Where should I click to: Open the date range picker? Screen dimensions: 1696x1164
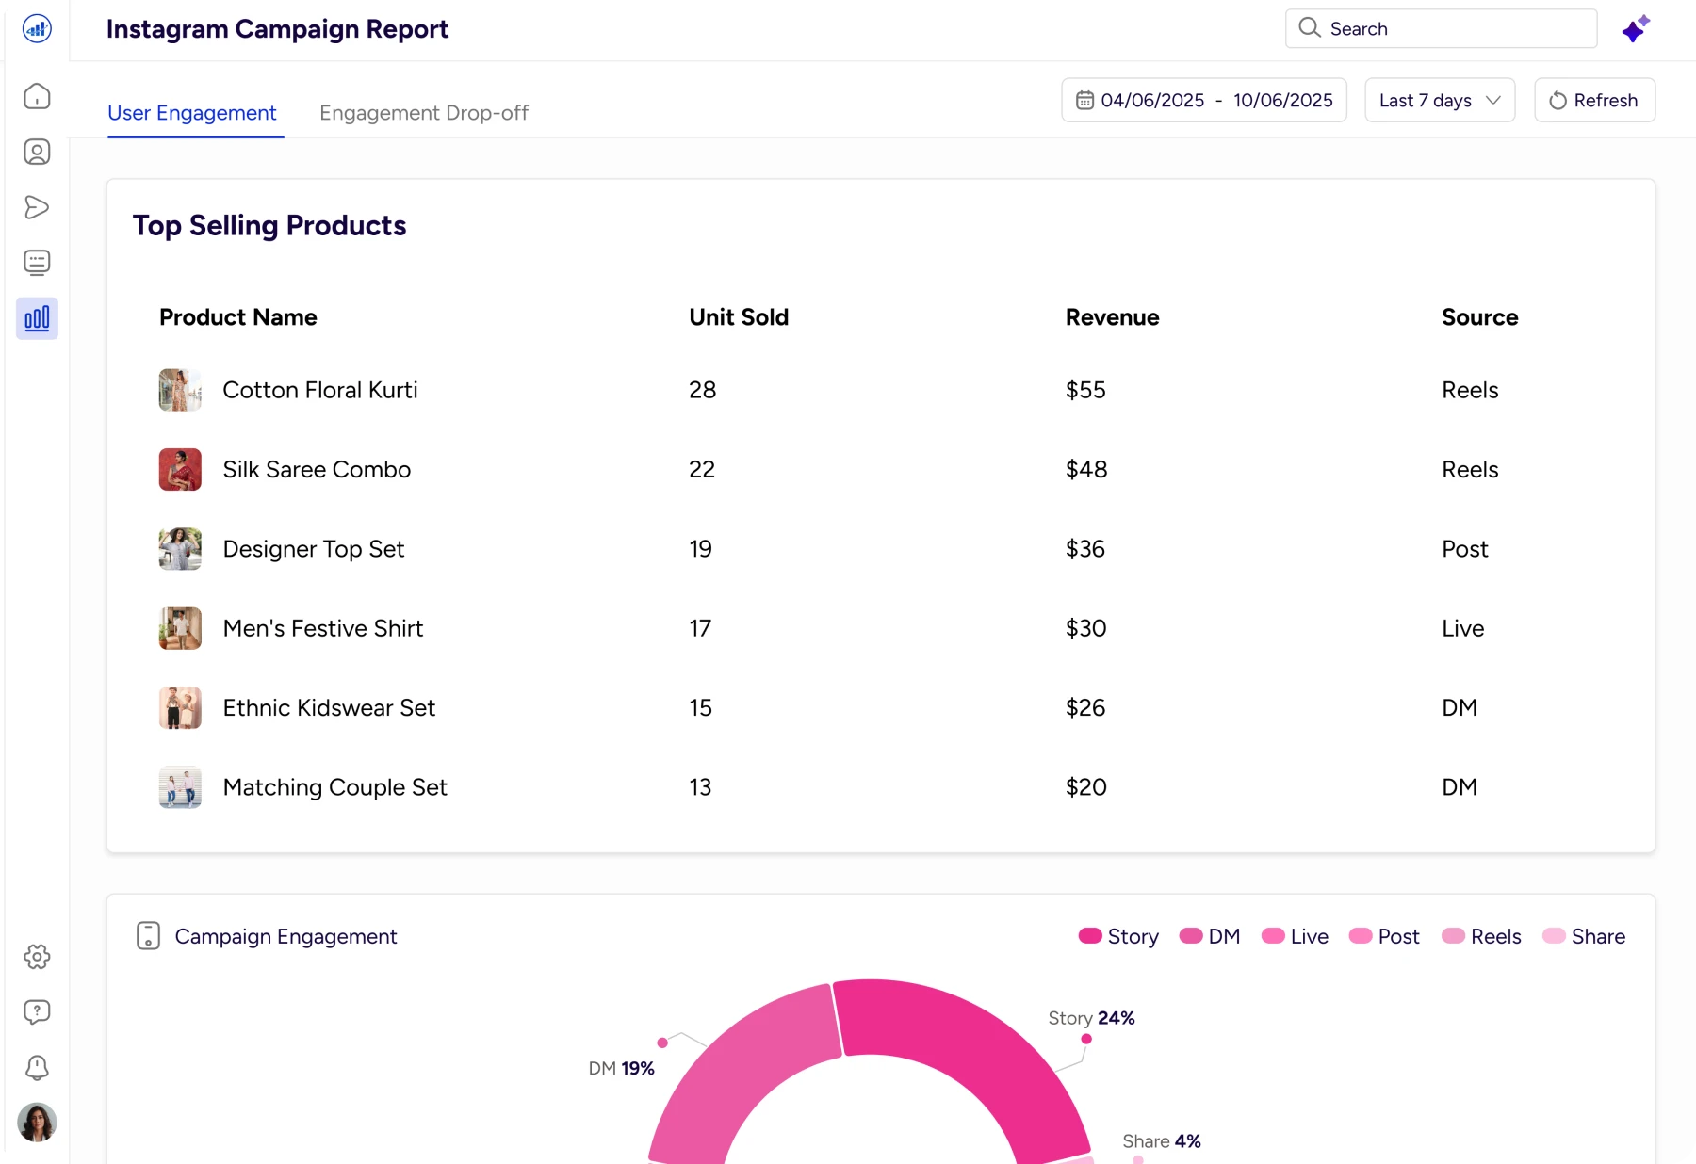[x=1203, y=100]
